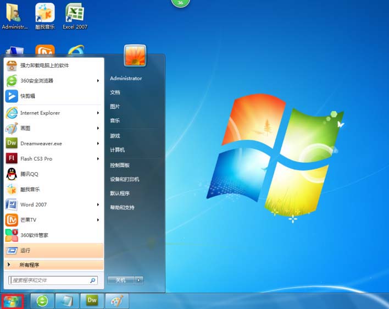This screenshot has height=309, width=389.
Task: Click the 运行 (Run) entry
Action: coord(54,250)
